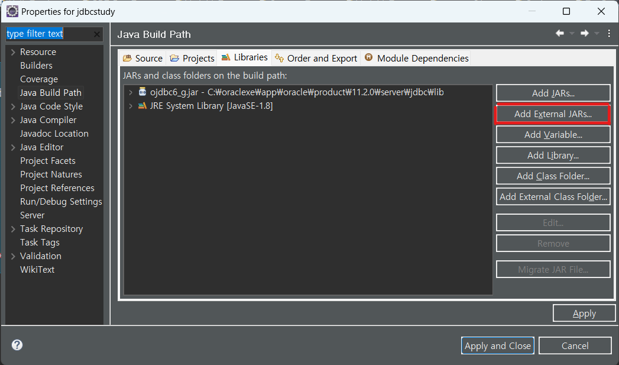
Task: Click the Add Variable button
Action: point(553,135)
